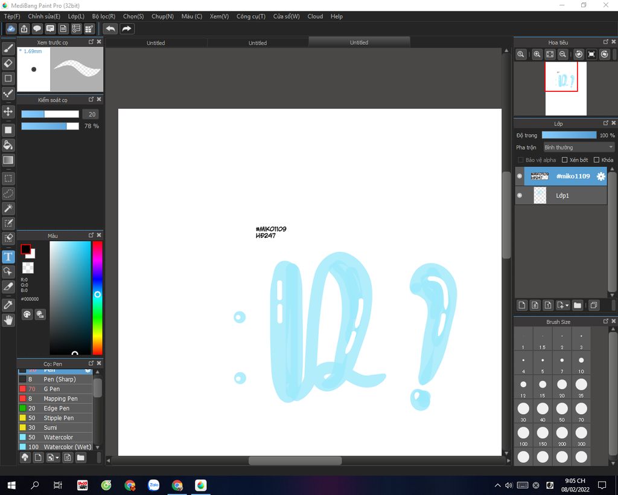Fit canvas to Navigator window
Image resolution: width=618 pixels, height=495 pixels.
tap(550, 54)
